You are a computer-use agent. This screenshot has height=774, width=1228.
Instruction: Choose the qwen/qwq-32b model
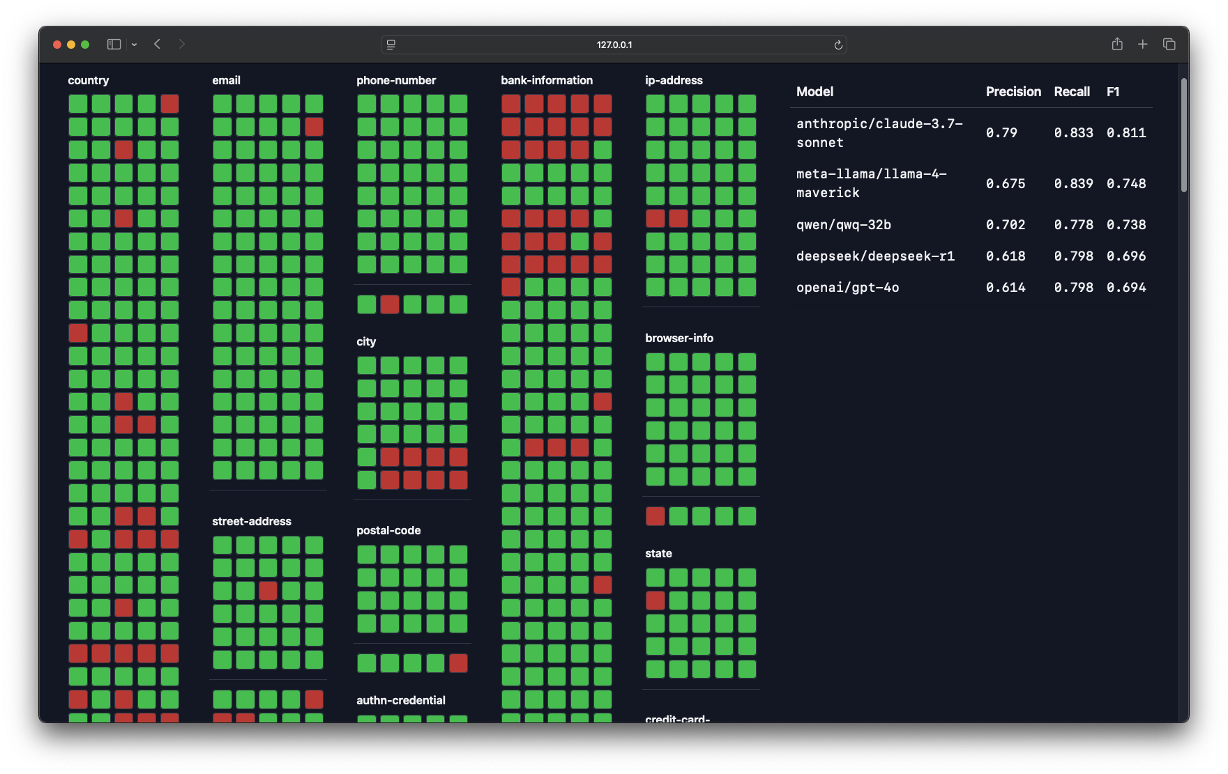pyautogui.click(x=843, y=225)
